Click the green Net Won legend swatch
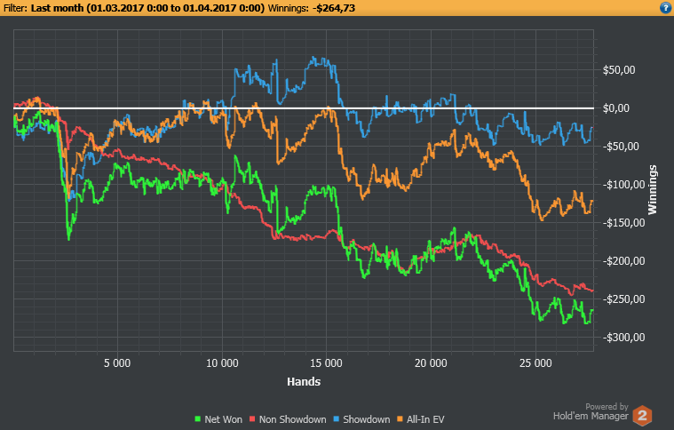The height and width of the screenshot is (430, 674). [x=198, y=419]
